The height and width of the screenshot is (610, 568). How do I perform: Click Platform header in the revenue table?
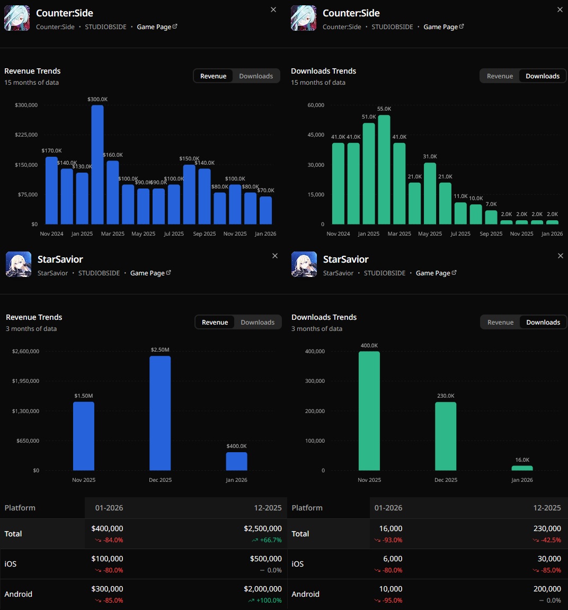click(20, 508)
